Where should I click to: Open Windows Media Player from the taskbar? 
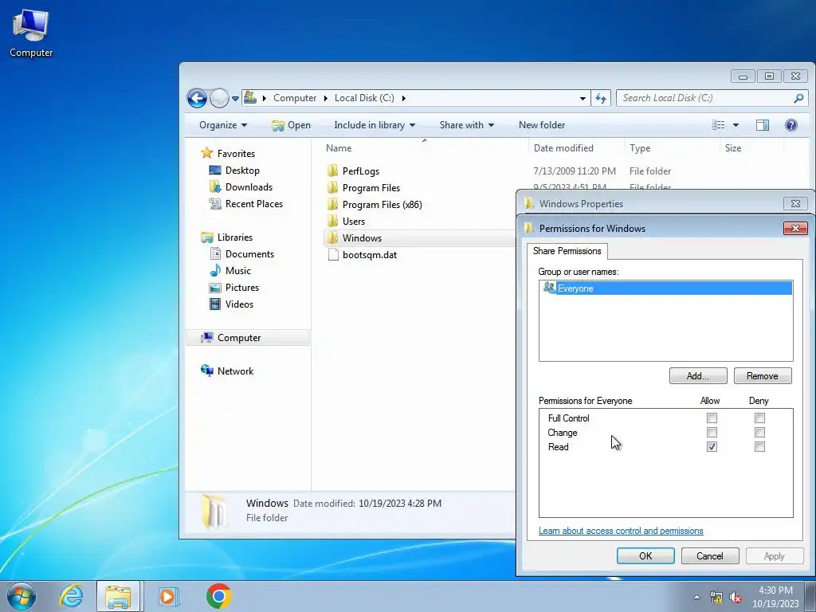tap(168, 596)
